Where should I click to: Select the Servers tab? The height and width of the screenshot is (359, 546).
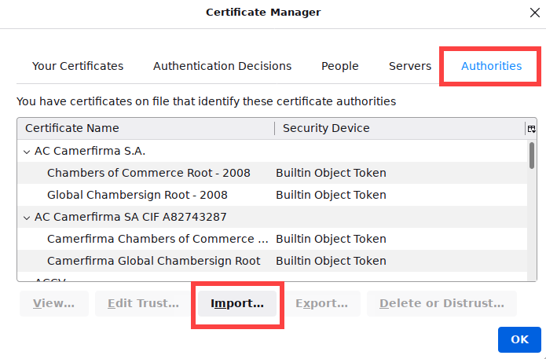410,66
